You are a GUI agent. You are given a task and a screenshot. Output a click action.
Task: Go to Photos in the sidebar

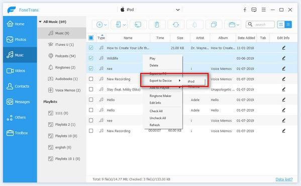[x=20, y=40]
